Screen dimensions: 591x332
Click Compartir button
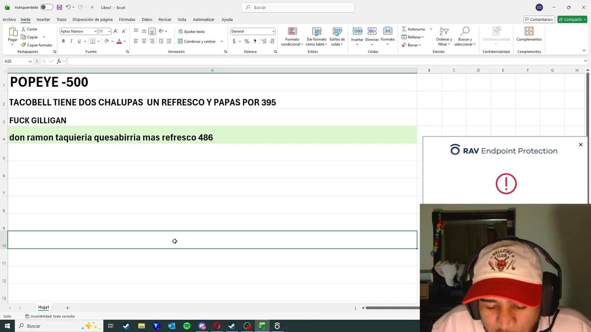click(572, 19)
